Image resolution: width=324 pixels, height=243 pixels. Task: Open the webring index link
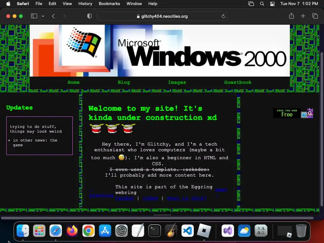click(150, 198)
